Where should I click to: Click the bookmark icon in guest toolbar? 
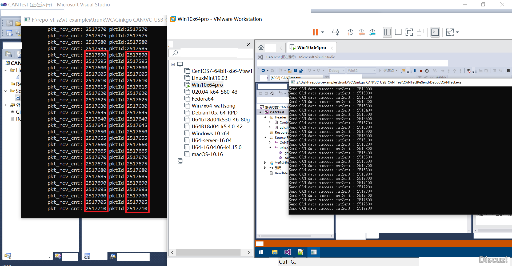tap(508, 71)
